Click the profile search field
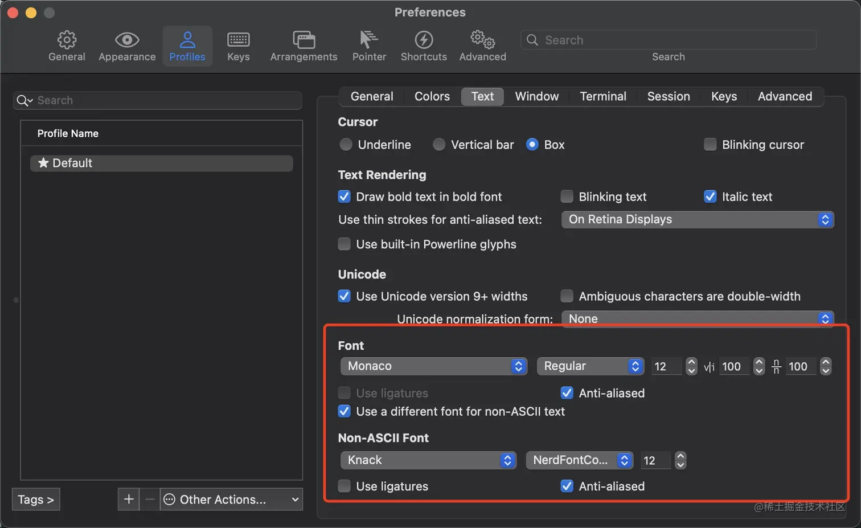The image size is (861, 528). point(165,100)
